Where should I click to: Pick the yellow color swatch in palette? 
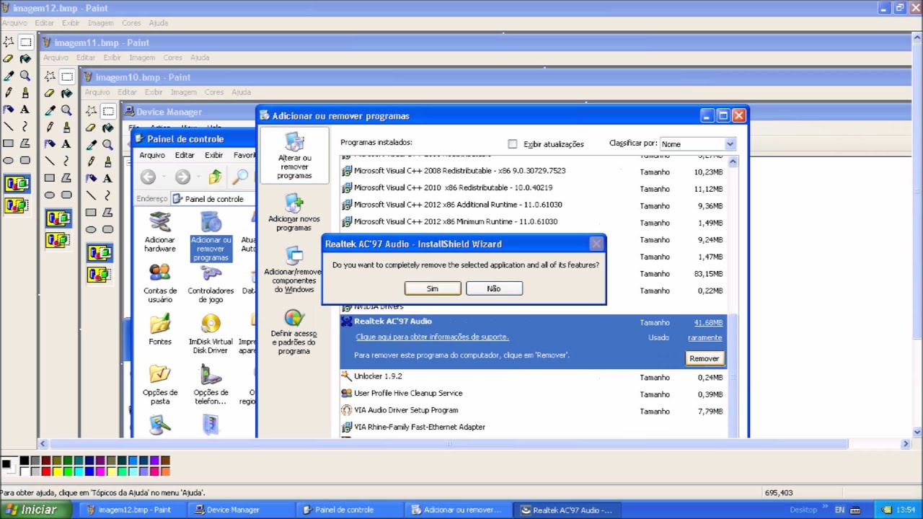click(x=56, y=471)
